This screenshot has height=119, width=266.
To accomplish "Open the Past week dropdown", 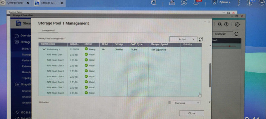I will point(187,103).
